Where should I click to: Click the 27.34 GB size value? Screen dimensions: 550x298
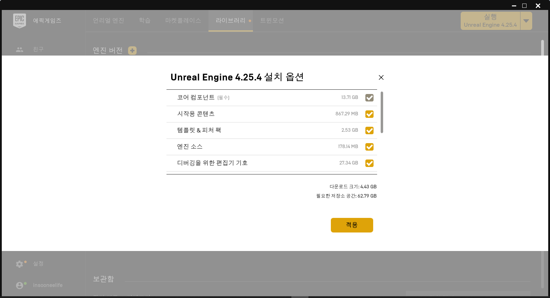coord(349,163)
